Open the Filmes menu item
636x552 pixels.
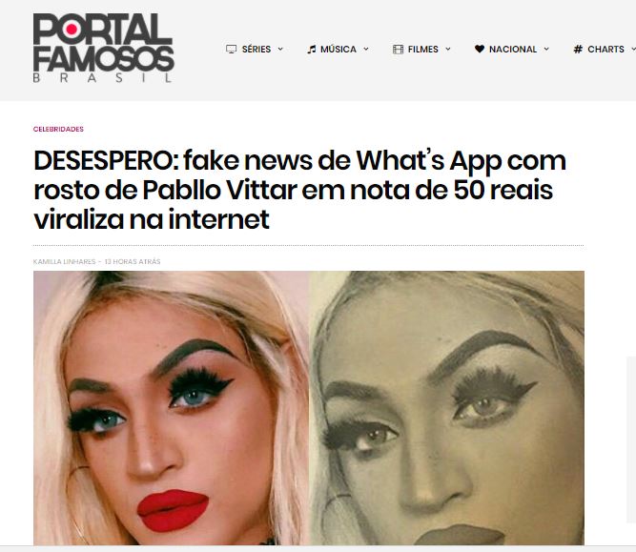[x=423, y=49]
